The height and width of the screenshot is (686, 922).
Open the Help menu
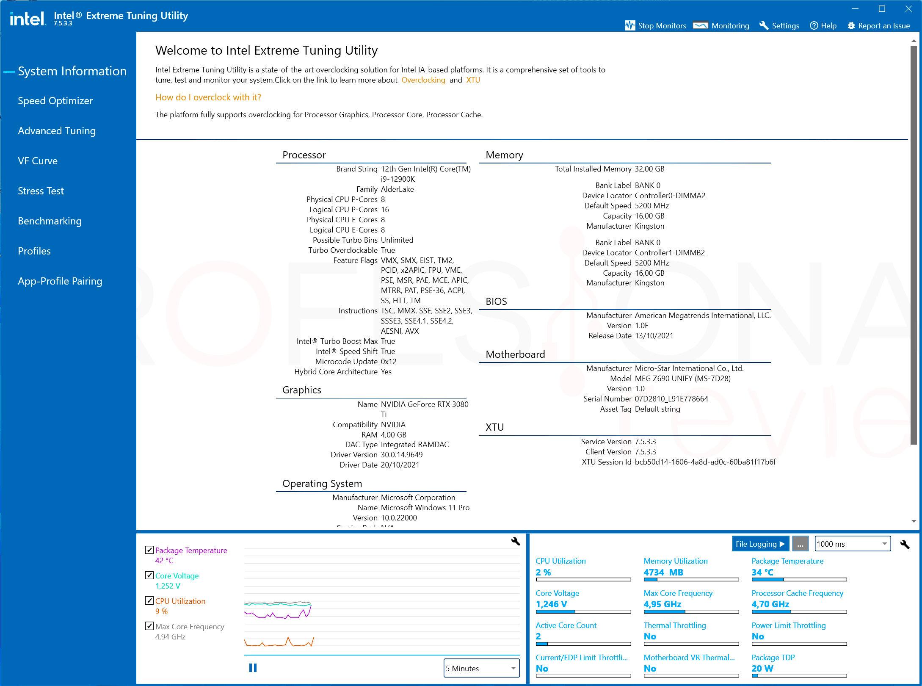(823, 25)
